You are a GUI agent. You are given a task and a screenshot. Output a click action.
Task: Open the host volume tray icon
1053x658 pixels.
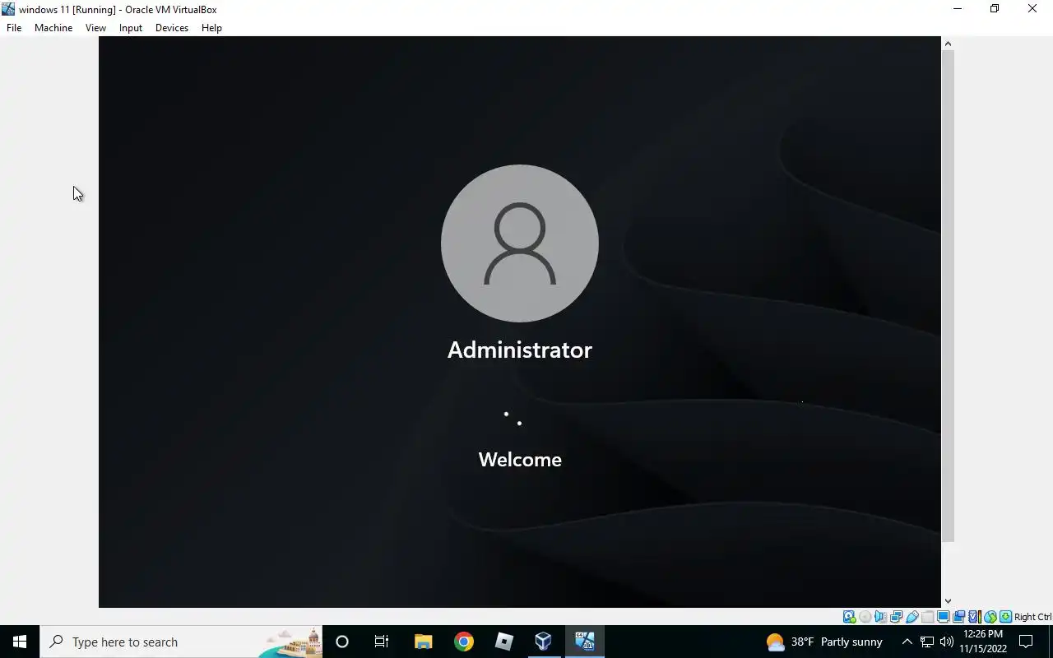(x=947, y=642)
